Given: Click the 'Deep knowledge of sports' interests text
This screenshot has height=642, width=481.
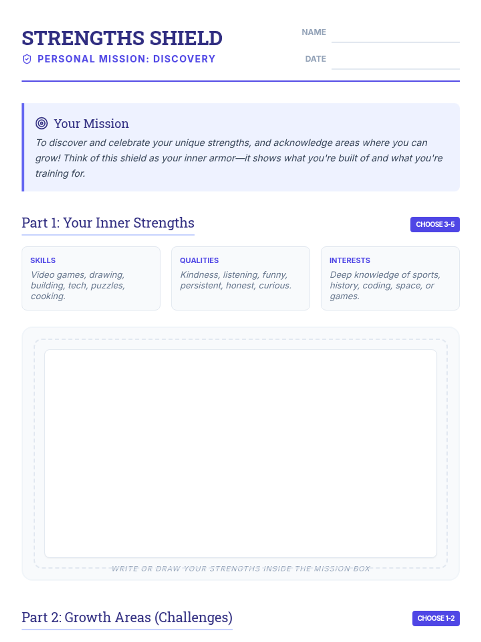Looking at the screenshot, I should [x=385, y=285].
